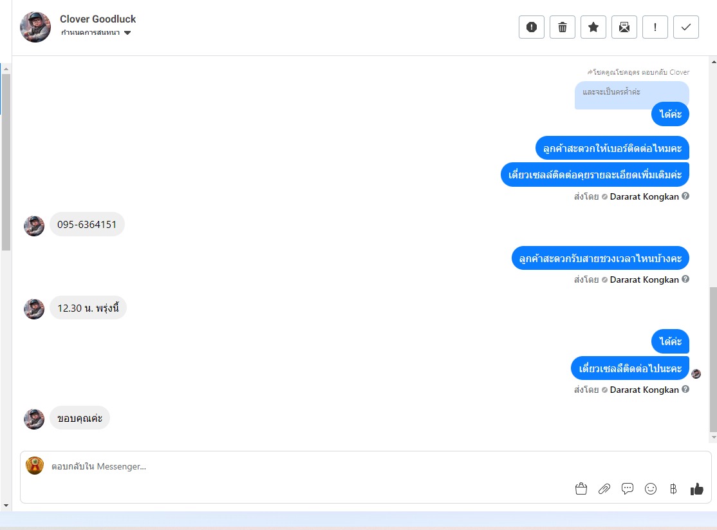
Task: Flag conversation with exclamation mark button
Action: coord(655,27)
